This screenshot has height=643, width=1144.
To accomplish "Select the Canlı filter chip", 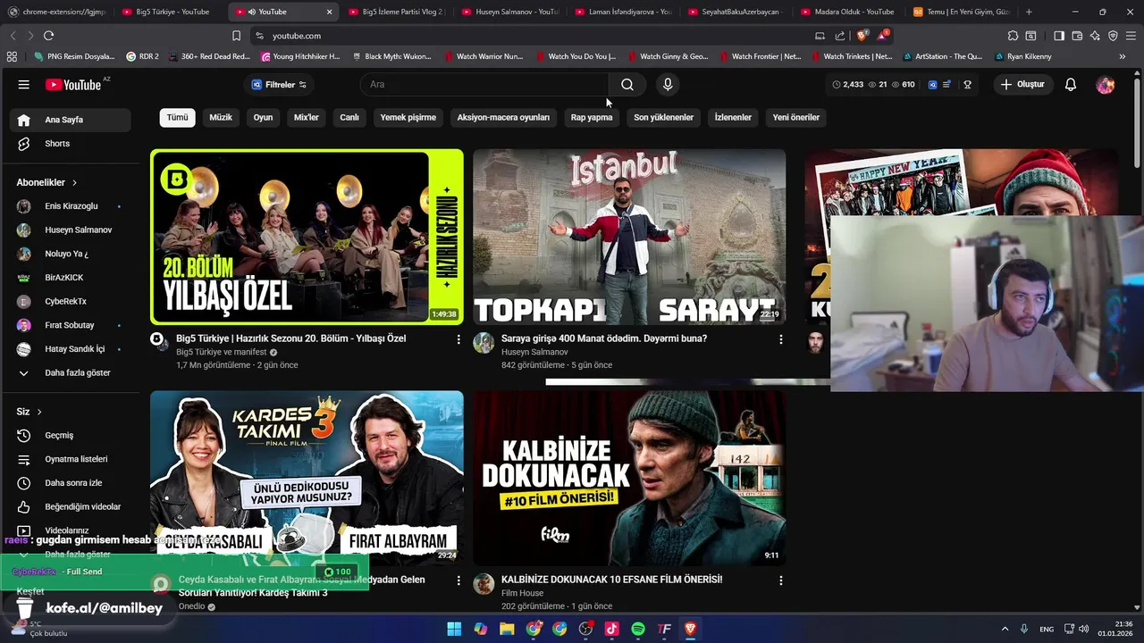I will point(349,117).
